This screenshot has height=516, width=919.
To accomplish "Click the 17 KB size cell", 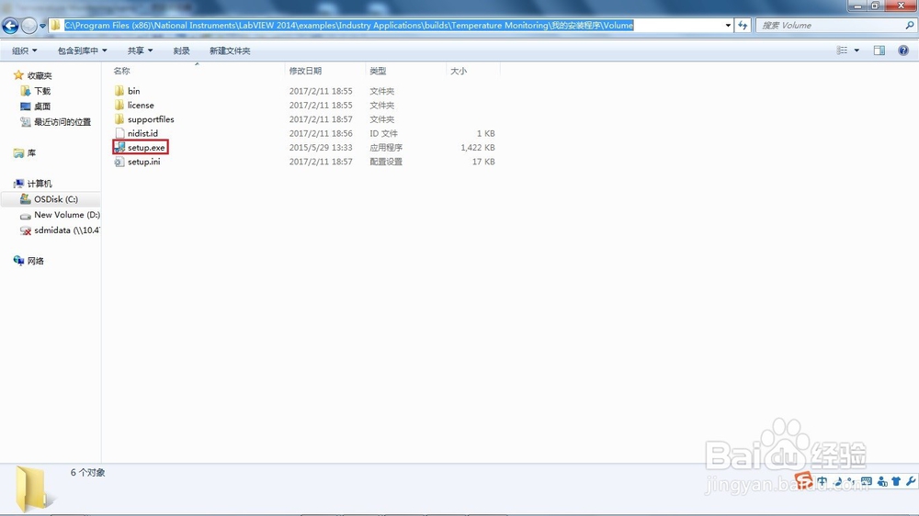I will (x=483, y=162).
